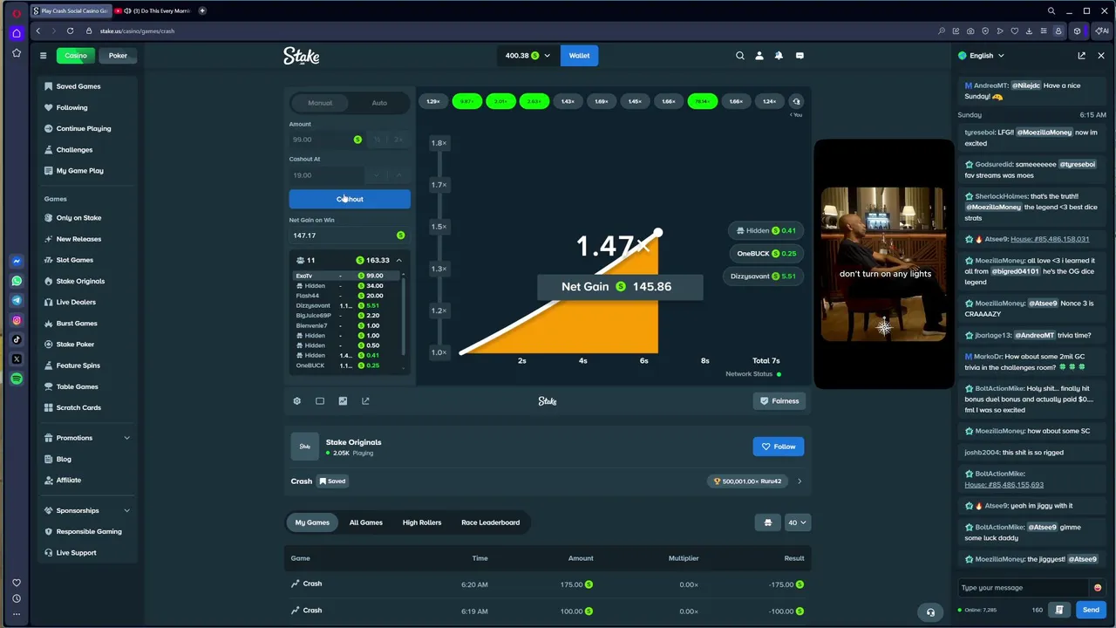Image resolution: width=1116 pixels, height=628 pixels.
Task: Open the search icon in Stake header
Action: tap(740, 56)
